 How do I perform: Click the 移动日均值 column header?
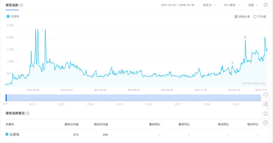(101, 124)
